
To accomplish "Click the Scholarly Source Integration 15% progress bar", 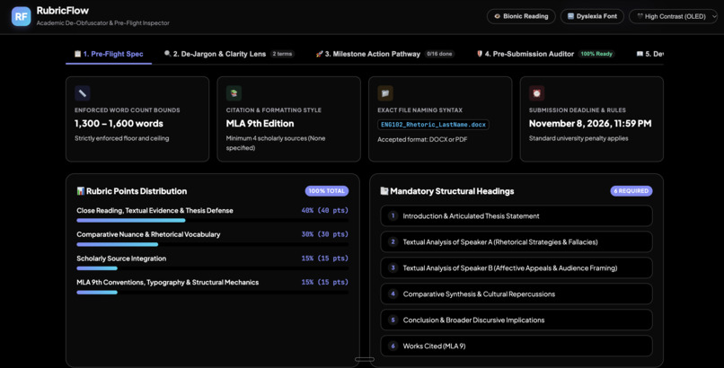I will [212, 268].
